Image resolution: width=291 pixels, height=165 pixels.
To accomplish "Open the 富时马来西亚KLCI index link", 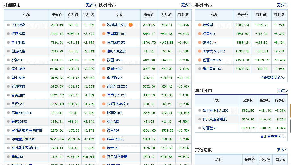I will (25, 148).
